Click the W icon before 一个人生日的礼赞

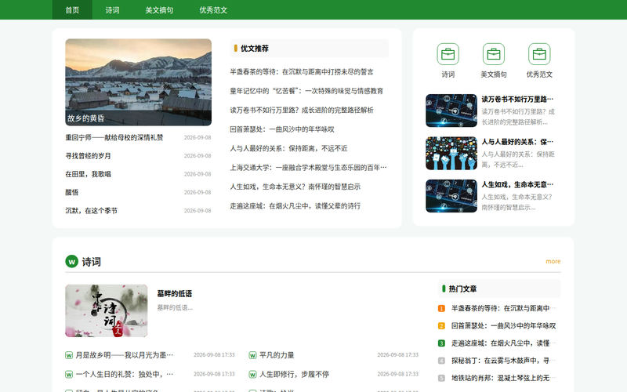[x=69, y=375]
